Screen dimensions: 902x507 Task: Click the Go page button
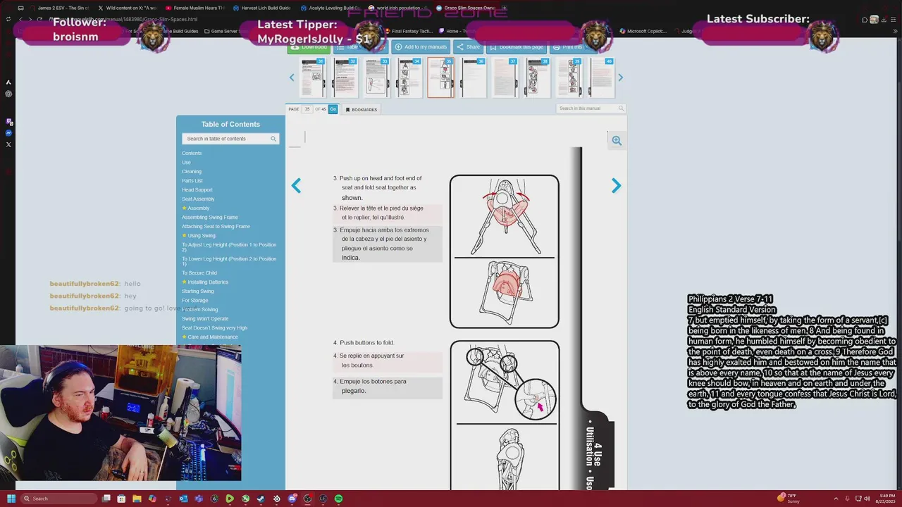[333, 109]
